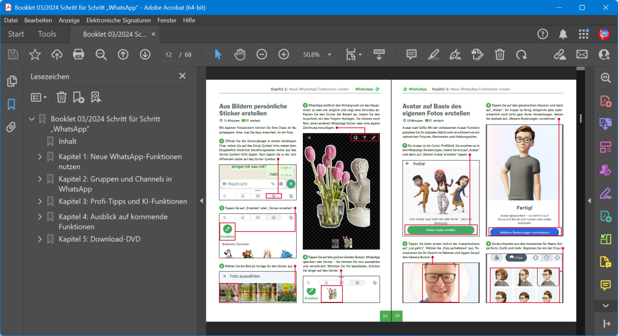Select the Hand pan tool
The height and width of the screenshot is (336, 618).
[x=240, y=54]
